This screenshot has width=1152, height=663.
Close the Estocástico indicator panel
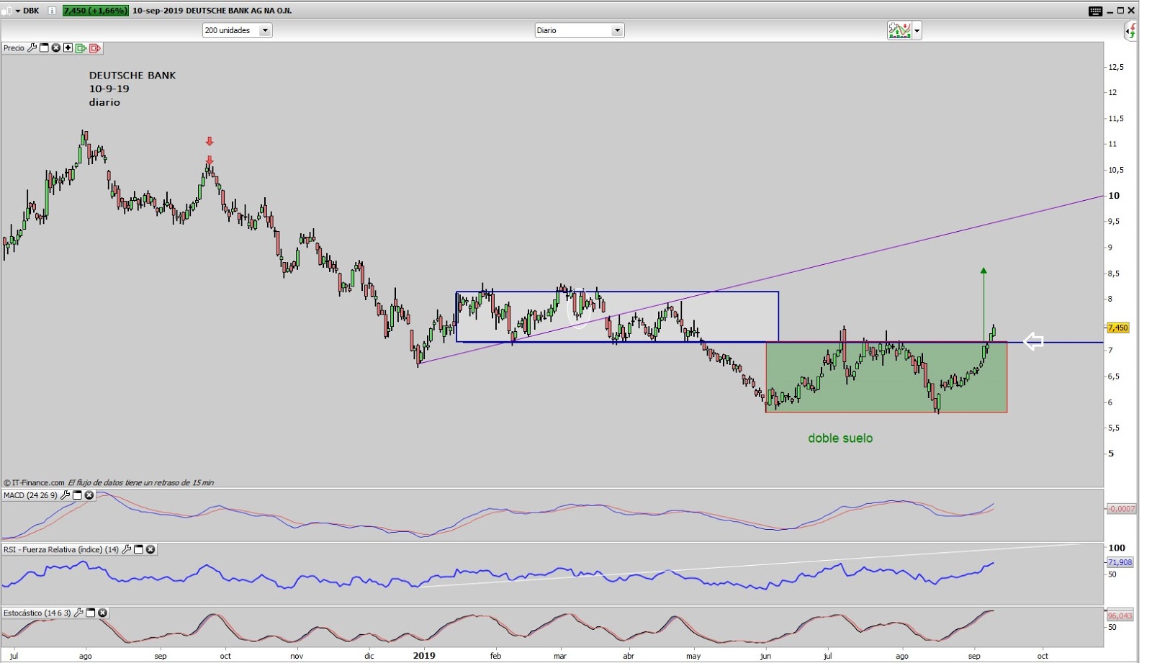(102, 613)
